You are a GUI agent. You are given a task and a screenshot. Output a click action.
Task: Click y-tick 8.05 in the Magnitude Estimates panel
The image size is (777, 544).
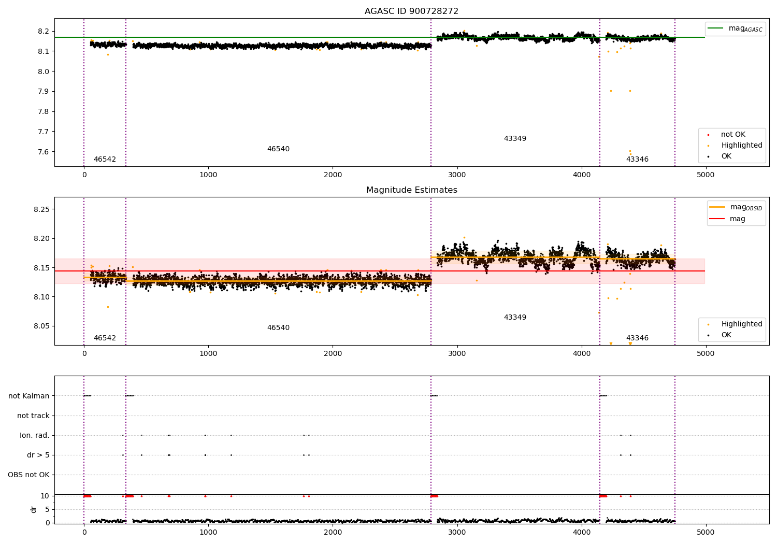tap(41, 326)
